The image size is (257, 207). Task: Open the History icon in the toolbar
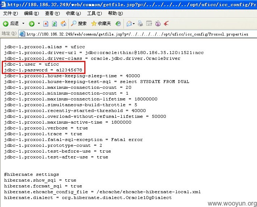coord(118,24)
